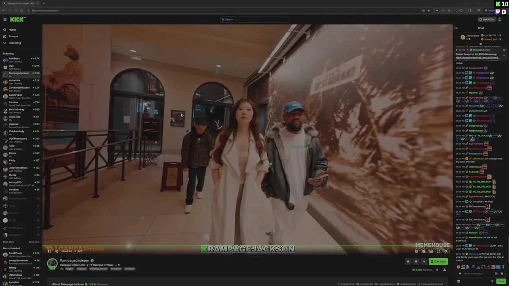Unmute the stream volume icon
Image resolution: width=509 pixels, height=286 pixels.
[x=56, y=251]
